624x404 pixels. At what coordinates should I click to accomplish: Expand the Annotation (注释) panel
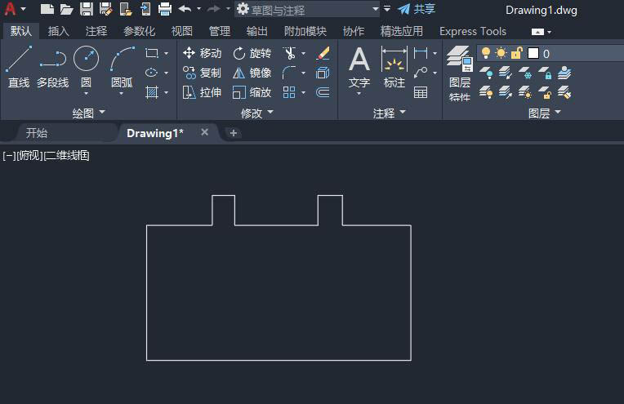tap(390, 113)
